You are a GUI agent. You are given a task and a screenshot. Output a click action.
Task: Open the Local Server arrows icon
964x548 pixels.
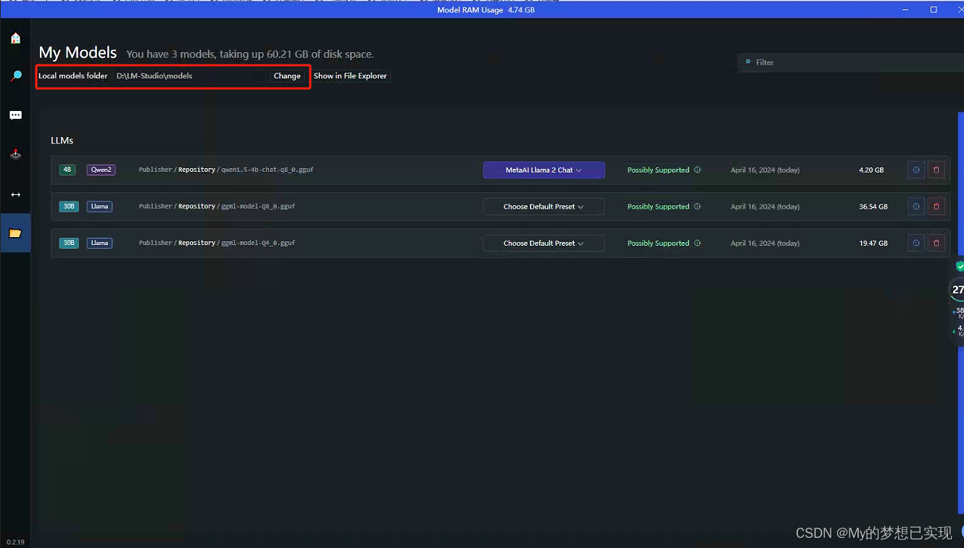(x=15, y=194)
